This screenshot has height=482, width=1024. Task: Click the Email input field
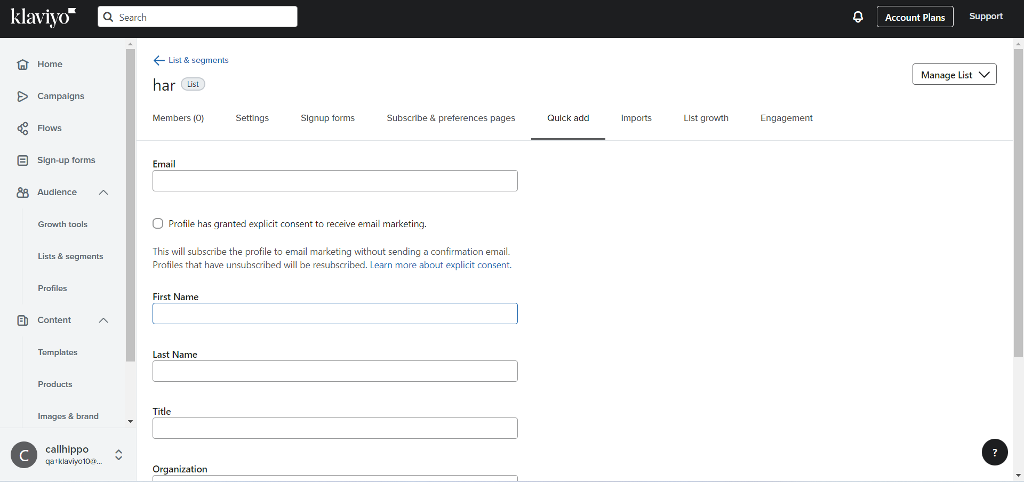pyautogui.click(x=335, y=181)
